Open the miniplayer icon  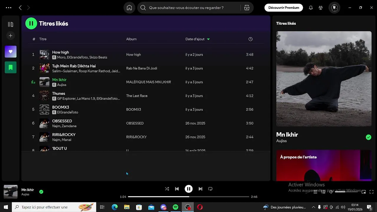pyautogui.click(x=364, y=192)
